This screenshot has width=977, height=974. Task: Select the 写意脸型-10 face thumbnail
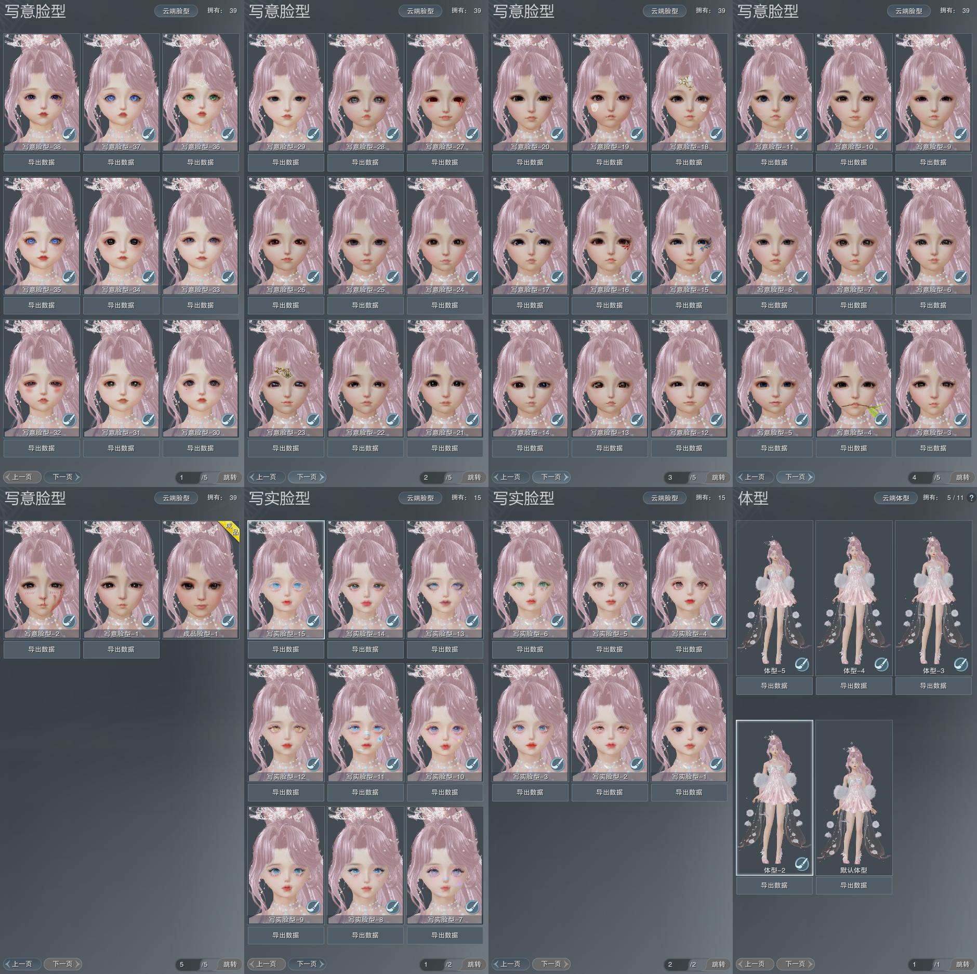(854, 93)
